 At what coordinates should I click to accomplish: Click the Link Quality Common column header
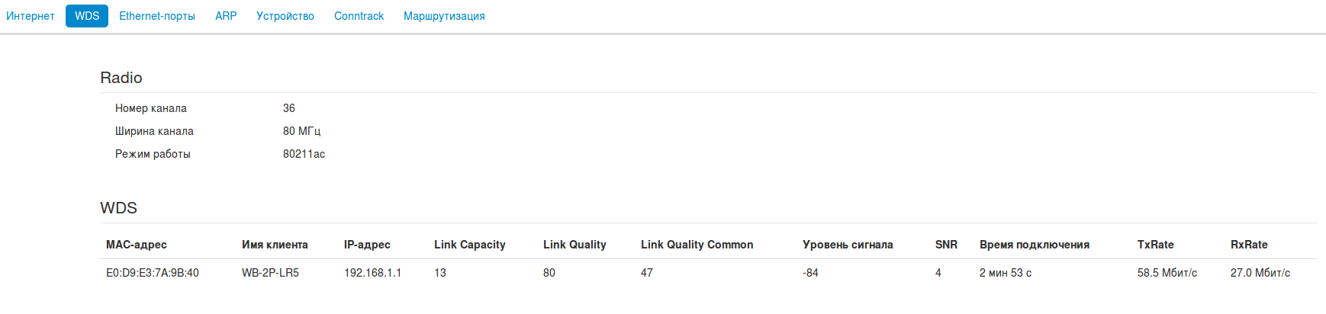tap(697, 245)
